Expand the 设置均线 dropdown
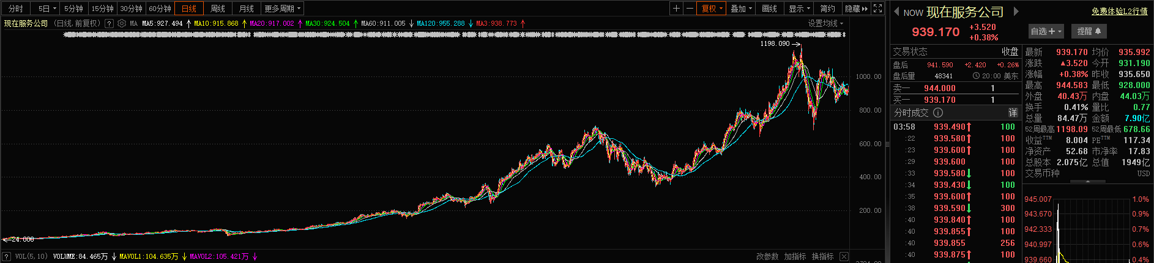 click(825, 23)
